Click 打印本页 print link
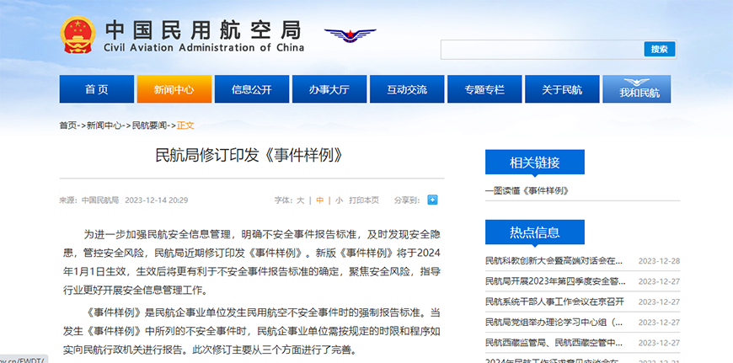The height and width of the screenshot is (363, 733). tap(364, 200)
